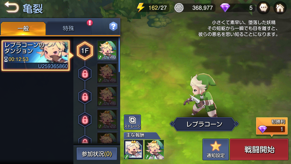Open help with the question mark icon

point(113,26)
